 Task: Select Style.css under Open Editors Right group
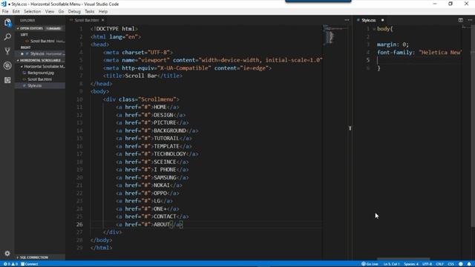point(40,53)
